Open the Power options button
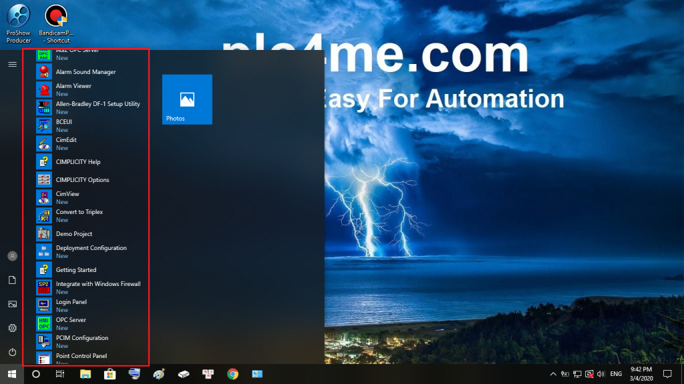Viewport: 684px width, 384px height. point(12,352)
